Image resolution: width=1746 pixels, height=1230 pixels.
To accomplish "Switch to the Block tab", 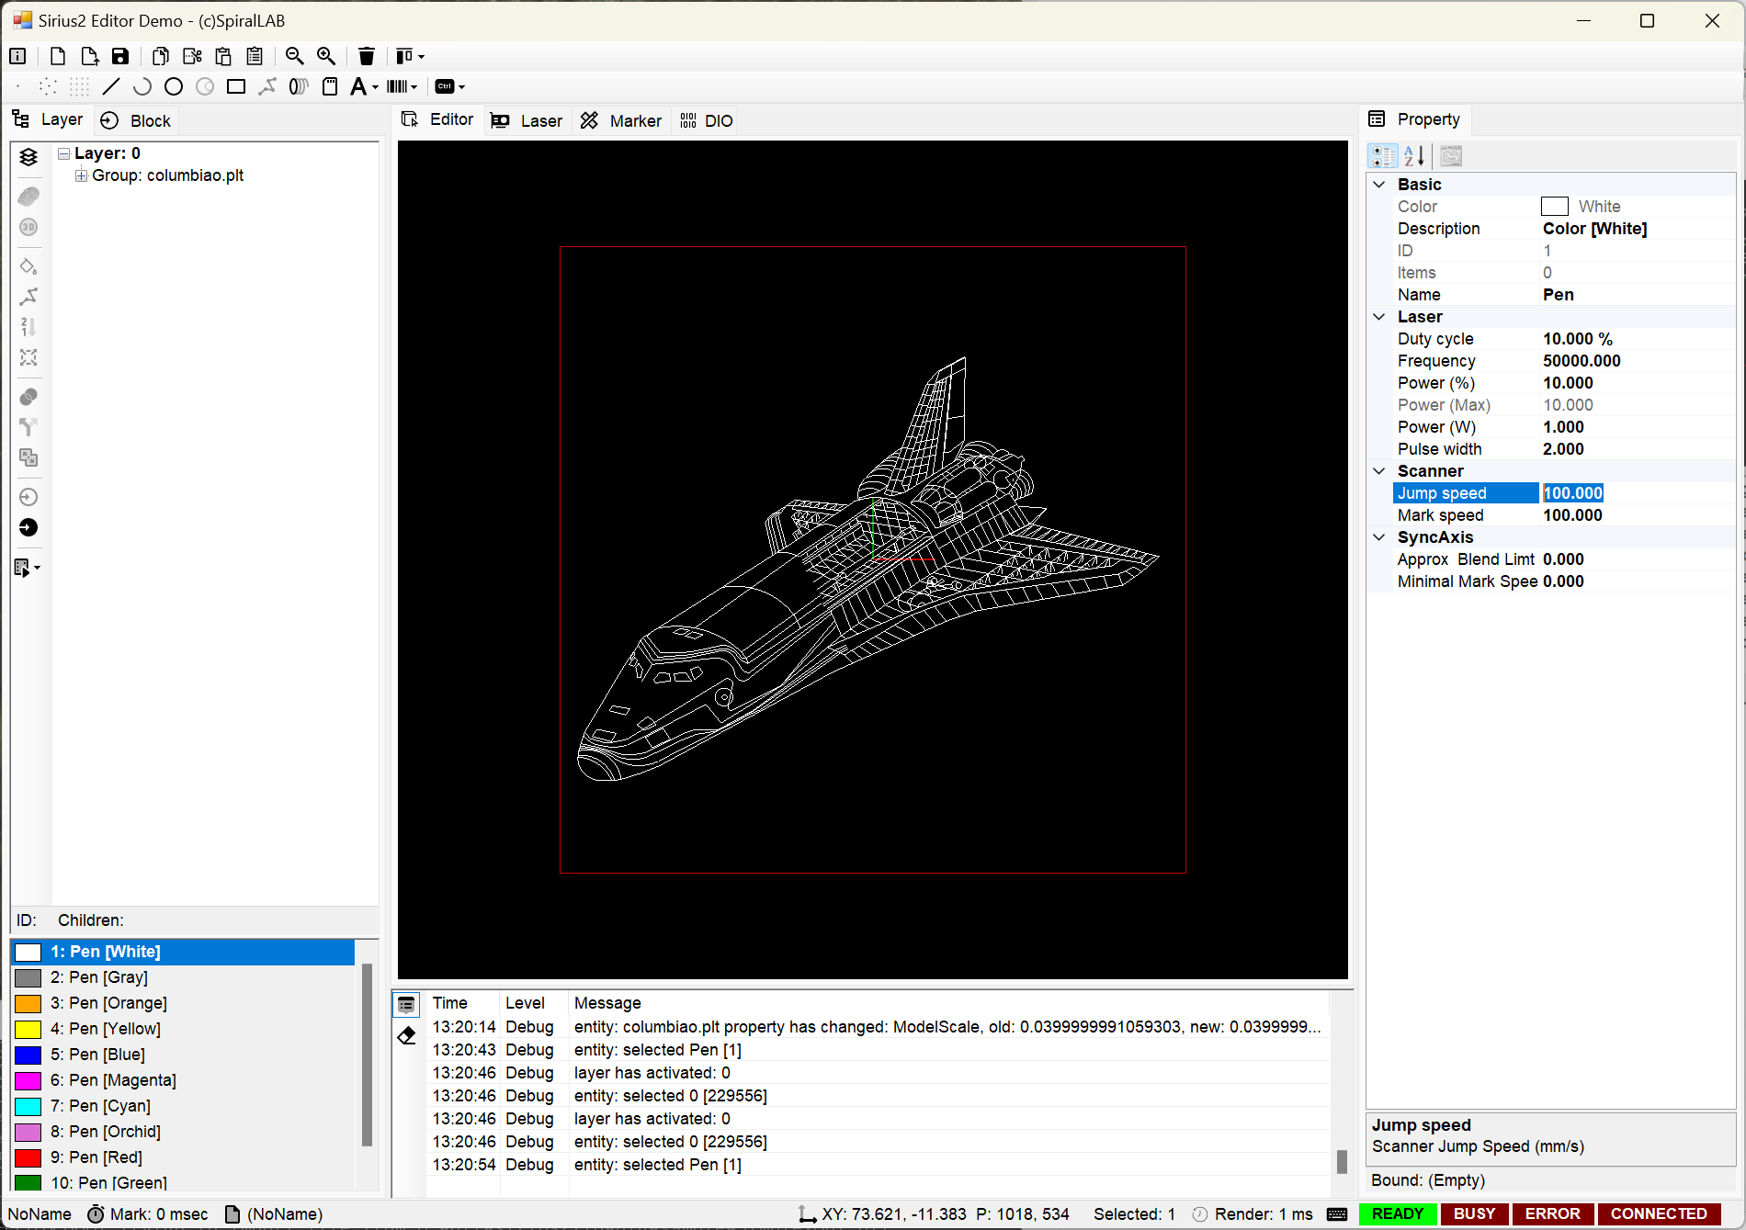I will click(x=136, y=120).
